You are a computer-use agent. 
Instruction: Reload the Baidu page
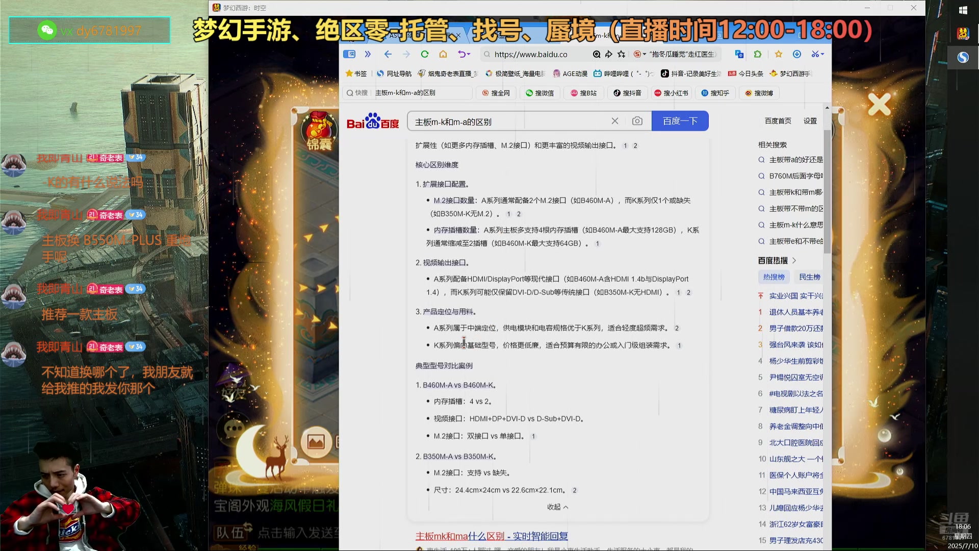pos(425,54)
